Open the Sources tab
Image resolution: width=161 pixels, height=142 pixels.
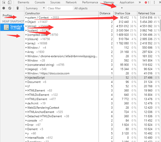point(55,2)
